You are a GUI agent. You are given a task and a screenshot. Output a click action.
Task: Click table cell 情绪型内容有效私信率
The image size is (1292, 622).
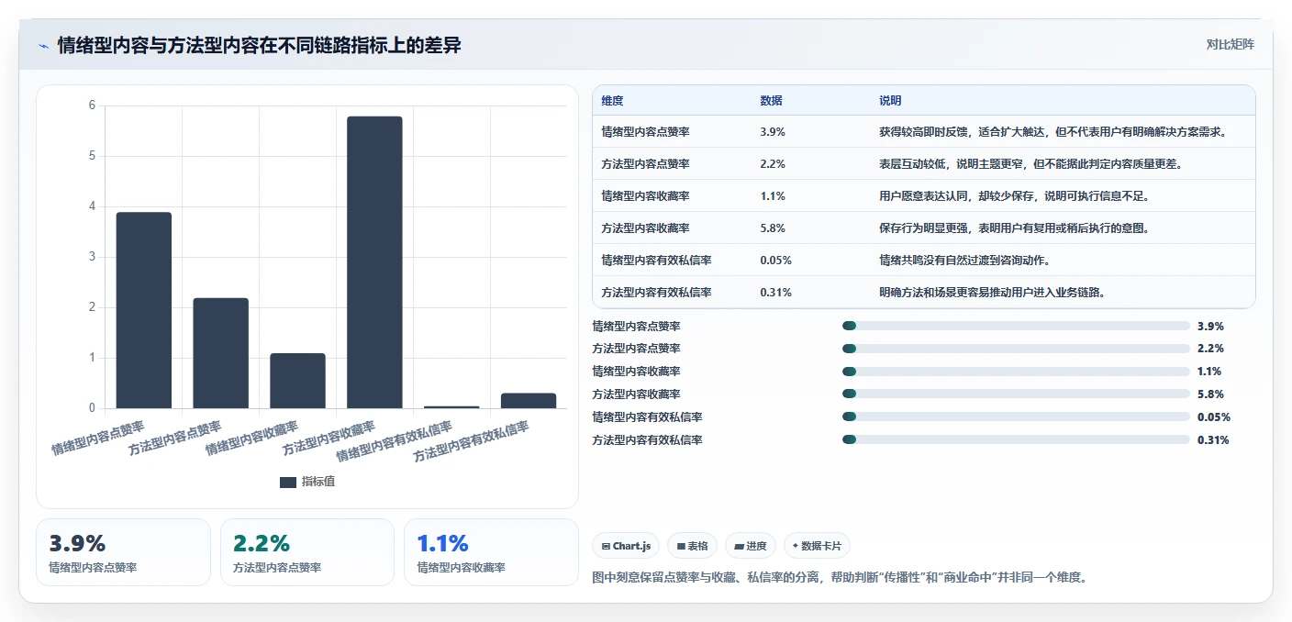[656, 261]
